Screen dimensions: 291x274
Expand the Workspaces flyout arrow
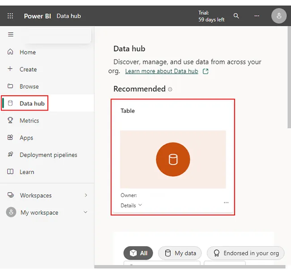(x=86, y=195)
